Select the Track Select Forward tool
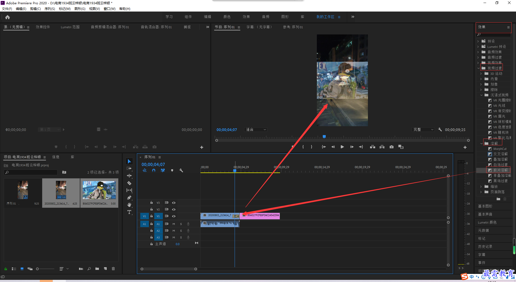The image size is (516, 282). (x=129, y=168)
